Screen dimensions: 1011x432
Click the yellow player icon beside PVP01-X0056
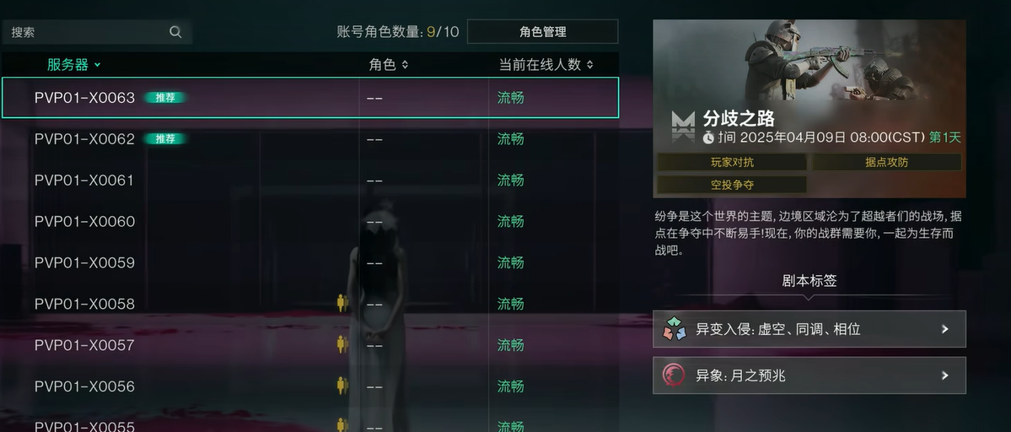point(341,386)
